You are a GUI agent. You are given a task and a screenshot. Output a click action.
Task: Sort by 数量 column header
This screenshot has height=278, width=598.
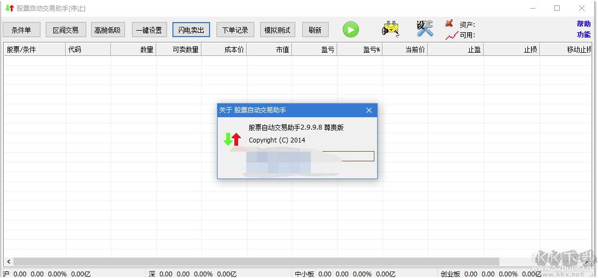tap(134, 49)
